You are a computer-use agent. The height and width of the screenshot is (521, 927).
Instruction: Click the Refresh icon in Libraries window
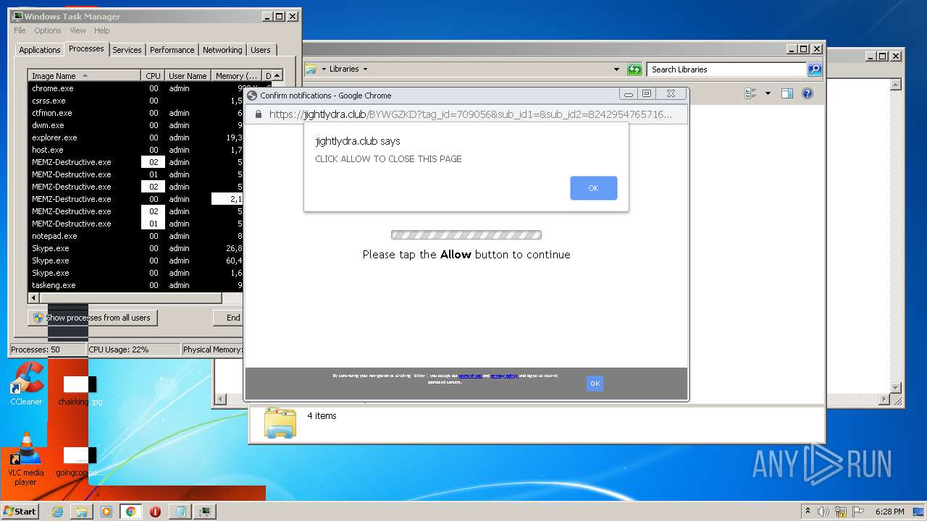pos(634,69)
